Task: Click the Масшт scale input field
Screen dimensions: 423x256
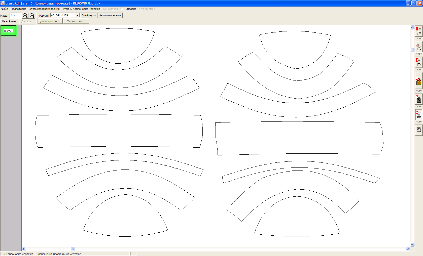Action: coord(16,15)
